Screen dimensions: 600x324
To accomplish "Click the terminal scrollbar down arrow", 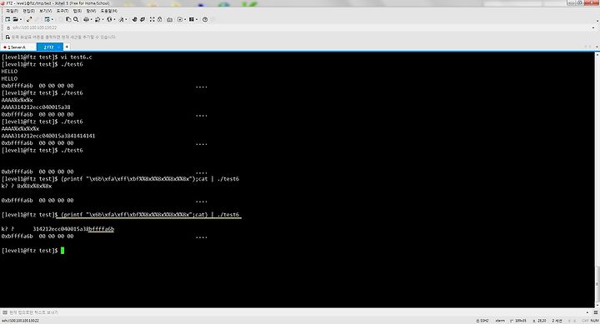I will point(597,305).
